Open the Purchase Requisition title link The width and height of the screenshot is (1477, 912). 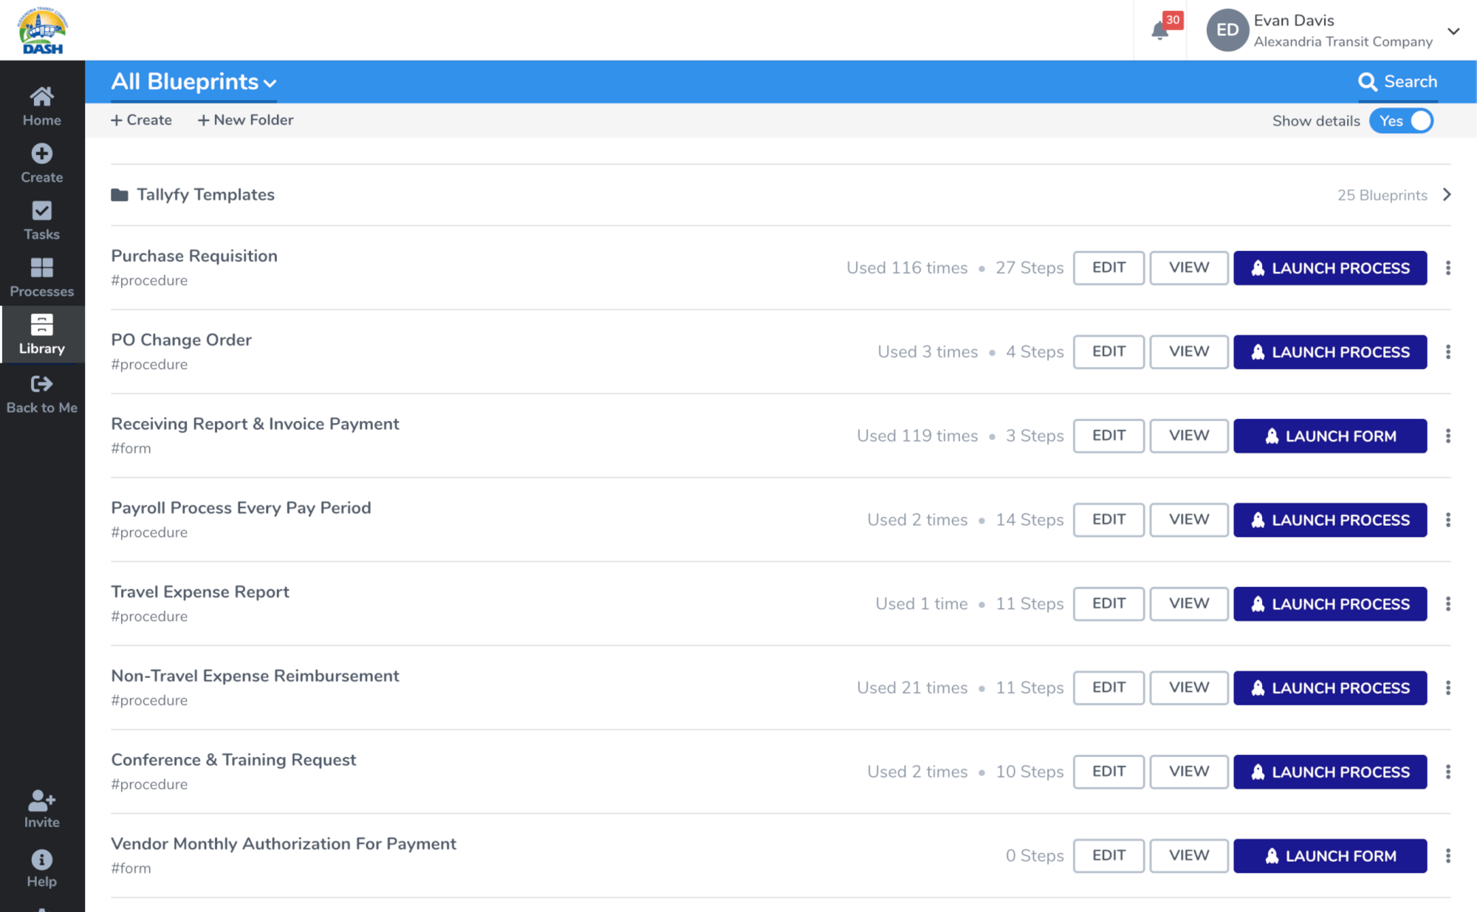click(x=194, y=256)
